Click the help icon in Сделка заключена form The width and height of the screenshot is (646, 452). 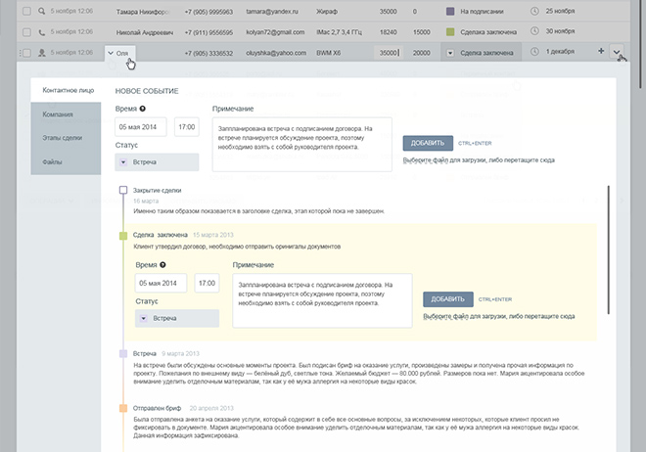tap(162, 264)
